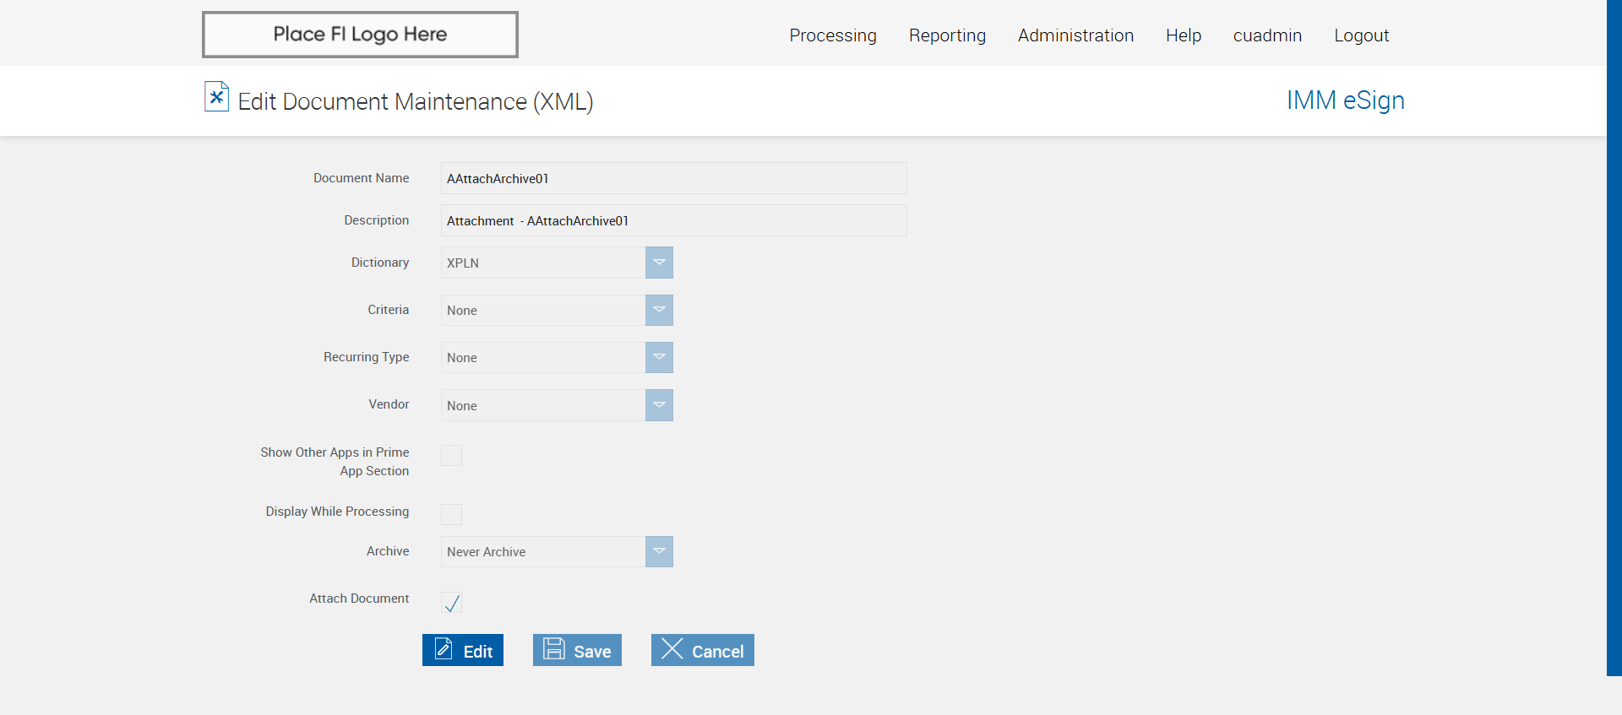This screenshot has height=715, width=1622.
Task: Expand the Vendor dropdown arrow
Action: click(x=659, y=405)
